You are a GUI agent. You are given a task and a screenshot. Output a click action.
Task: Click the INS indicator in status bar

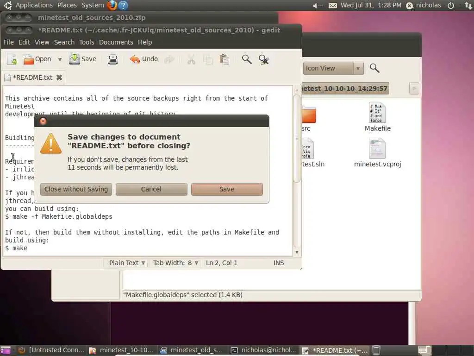279,263
